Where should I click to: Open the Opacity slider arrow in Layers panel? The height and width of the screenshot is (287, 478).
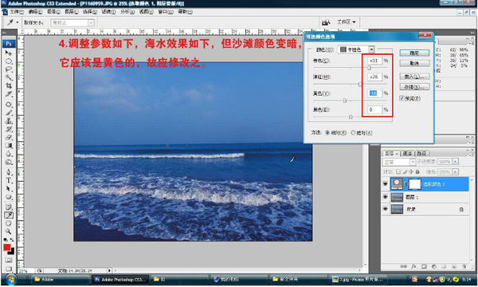[x=456, y=162]
